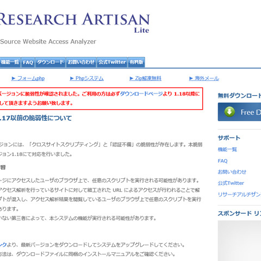The image size is (261, 261).
Task: Open 公式Twitter in the サポート sidebar
Action: tap(231, 183)
